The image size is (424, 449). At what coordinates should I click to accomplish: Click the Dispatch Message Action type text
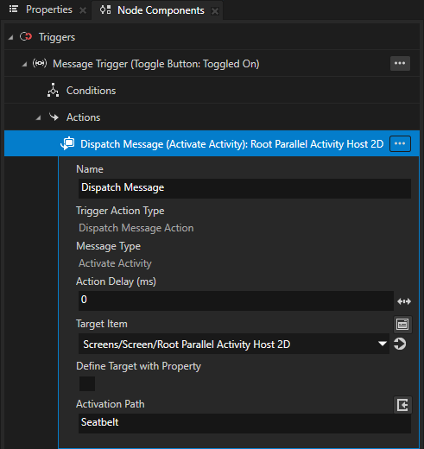136,228
